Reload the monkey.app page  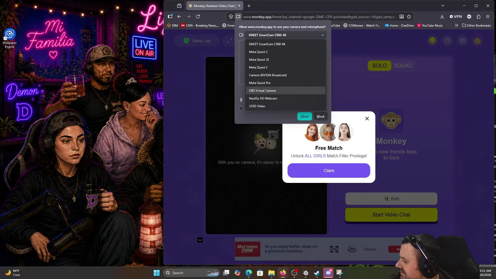[198, 17]
